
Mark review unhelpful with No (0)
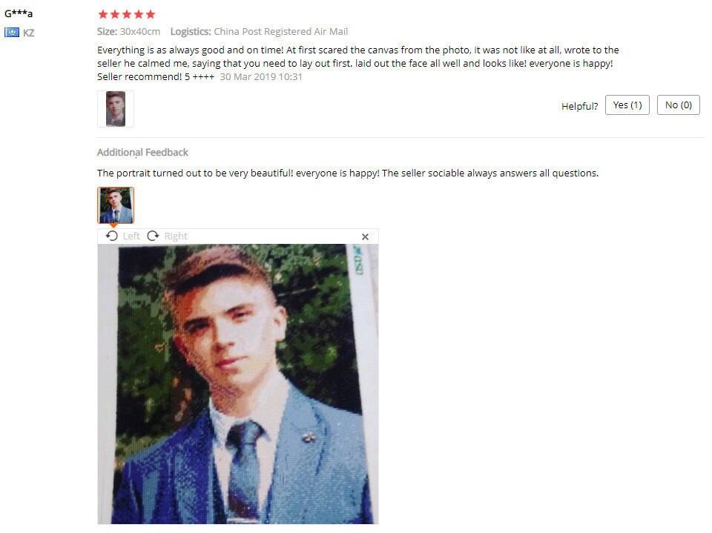[x=679, y=105]
